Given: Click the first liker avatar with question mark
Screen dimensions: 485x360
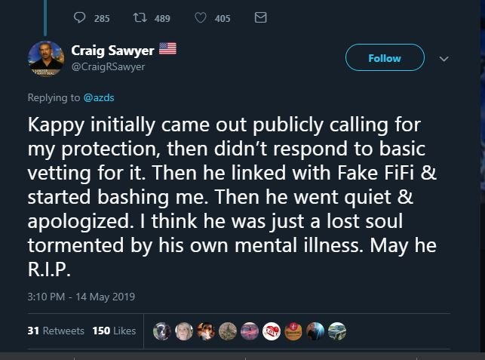Looking at the screenshot, I should point(161,330).
